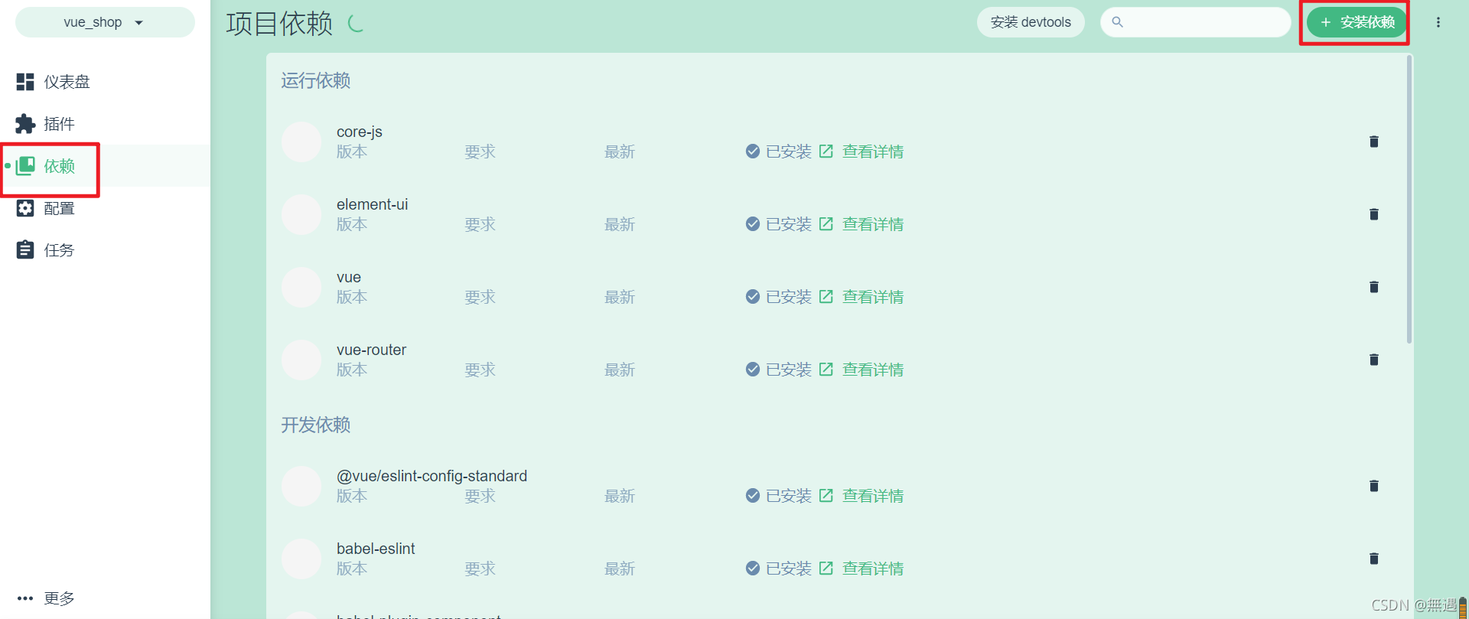Click the dashboard grid icon

coord(25,82)
